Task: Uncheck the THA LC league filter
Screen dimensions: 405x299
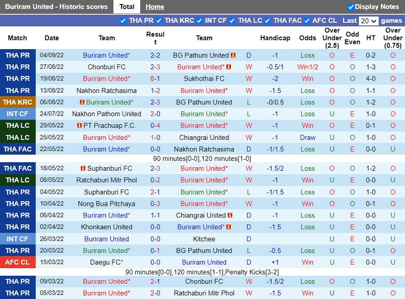Action: [232, 21]
